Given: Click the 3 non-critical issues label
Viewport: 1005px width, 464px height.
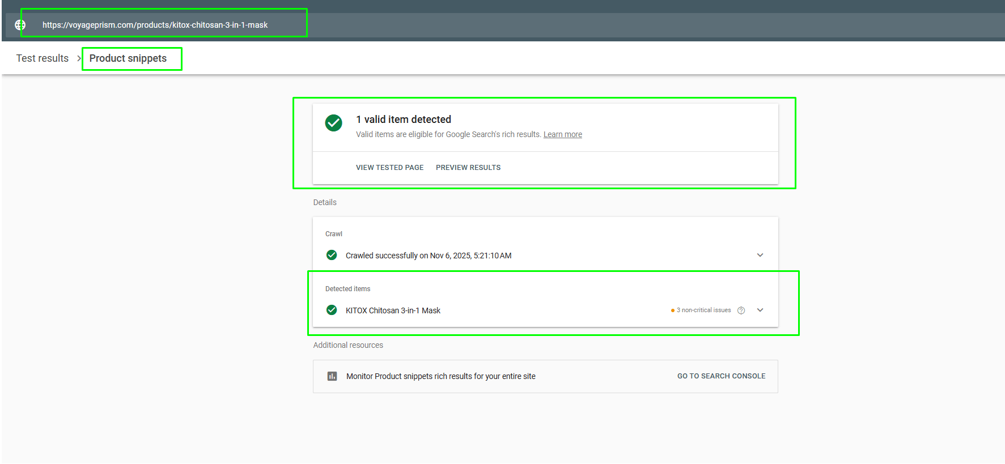Looking at the screenshot, I should (703, 310).
